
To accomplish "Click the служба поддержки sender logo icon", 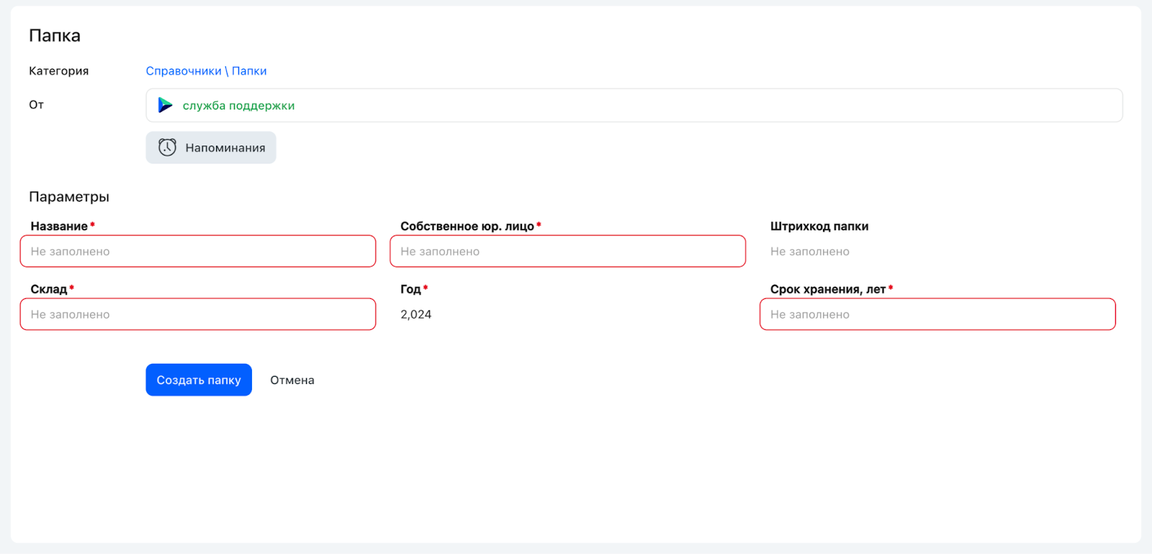I will [166, 105].
